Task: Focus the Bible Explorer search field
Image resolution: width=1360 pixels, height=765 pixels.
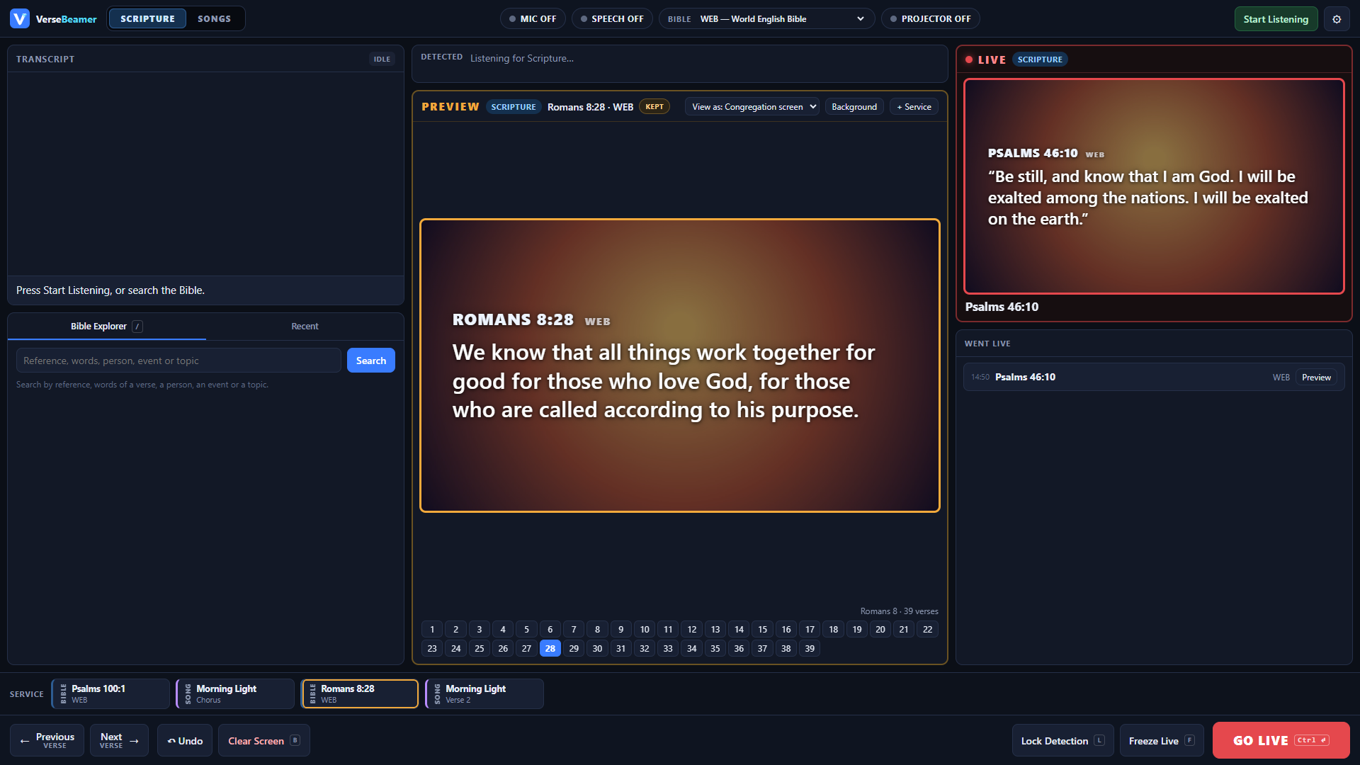Action: (x=178, y=361)
